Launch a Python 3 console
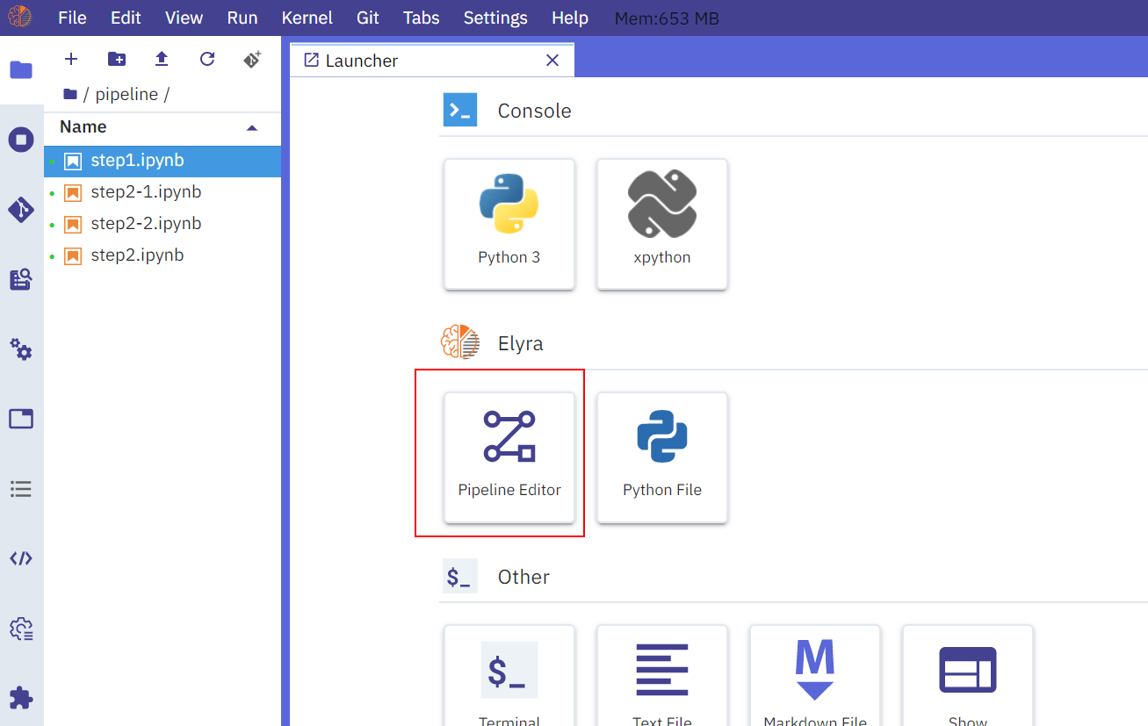Image resolution: width=1148 pixels, height=726 pixels. (509, 224)
